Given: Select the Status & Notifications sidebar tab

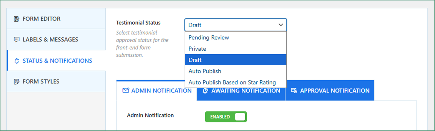Looking at the screenshot, I should click(56, 61).
